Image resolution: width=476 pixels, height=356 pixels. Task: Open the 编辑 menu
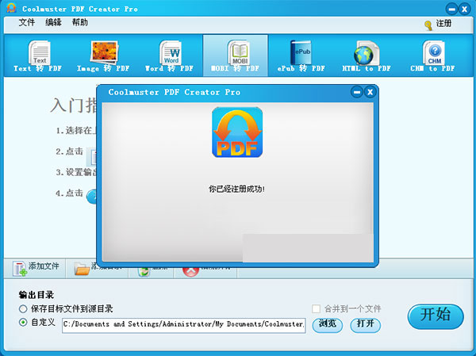(53, 22)
